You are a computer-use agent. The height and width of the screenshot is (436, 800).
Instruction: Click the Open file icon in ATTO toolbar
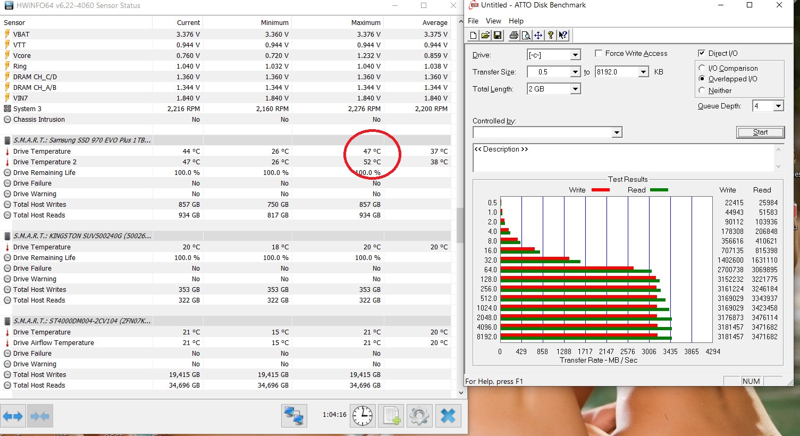click(485, 35)
